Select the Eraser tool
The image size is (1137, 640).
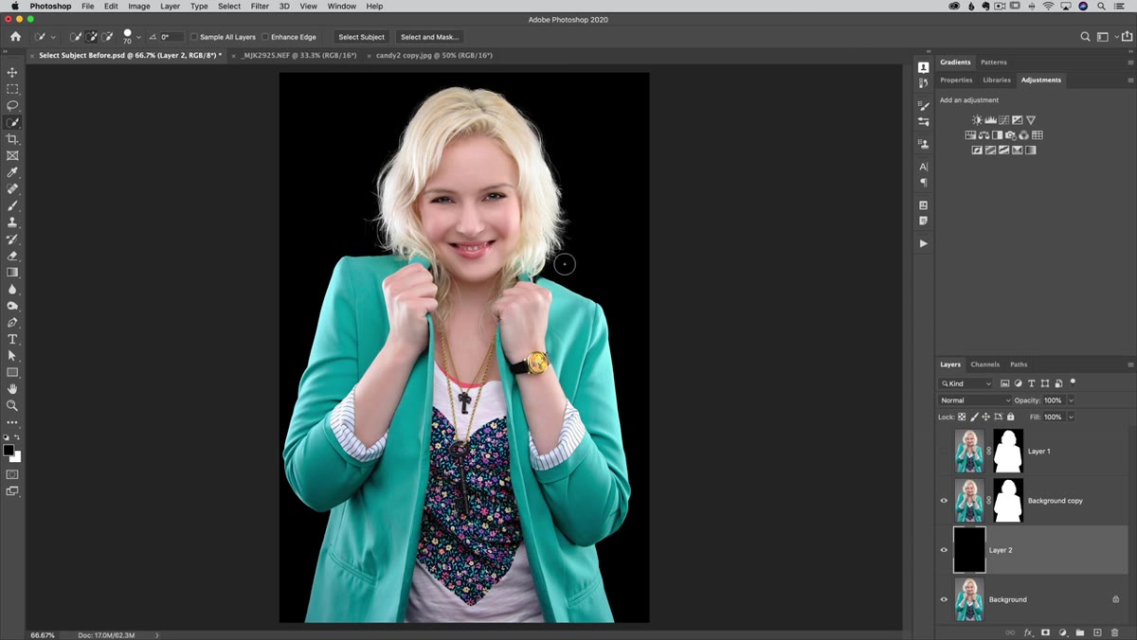tap(12, 256)
